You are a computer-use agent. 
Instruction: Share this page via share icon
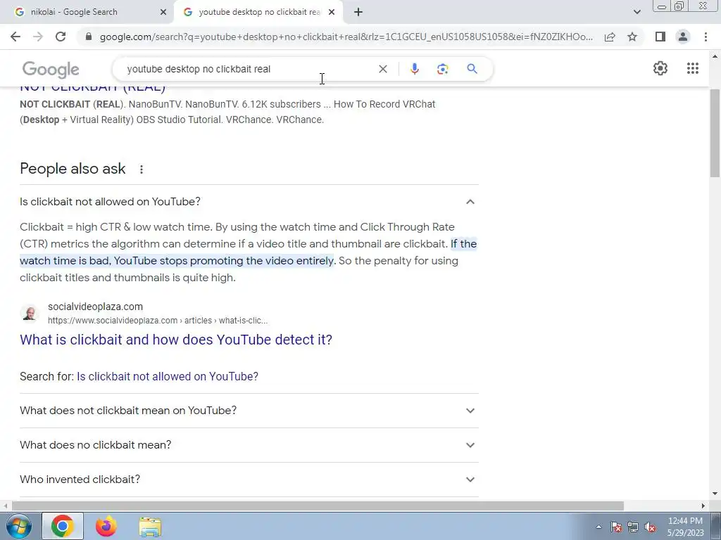610,37
